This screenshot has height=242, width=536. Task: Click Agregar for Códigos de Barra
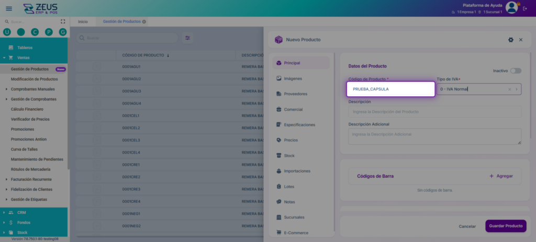tap(501, 176)
